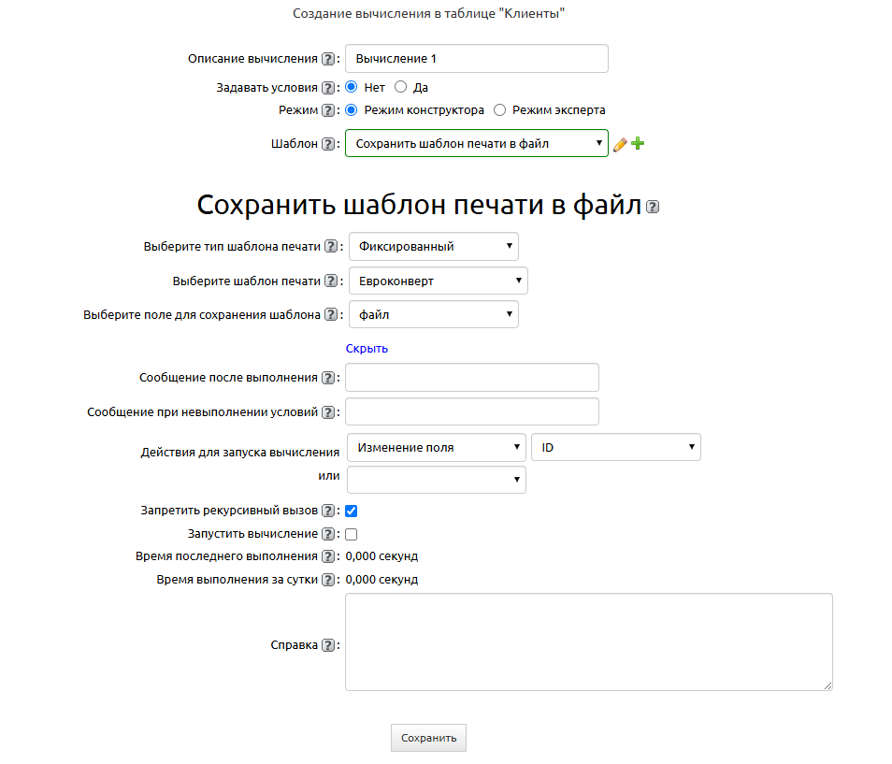Open the Евроконверт print template dropdown
This screenshot has height=764, width=892.
coord(439,281)
